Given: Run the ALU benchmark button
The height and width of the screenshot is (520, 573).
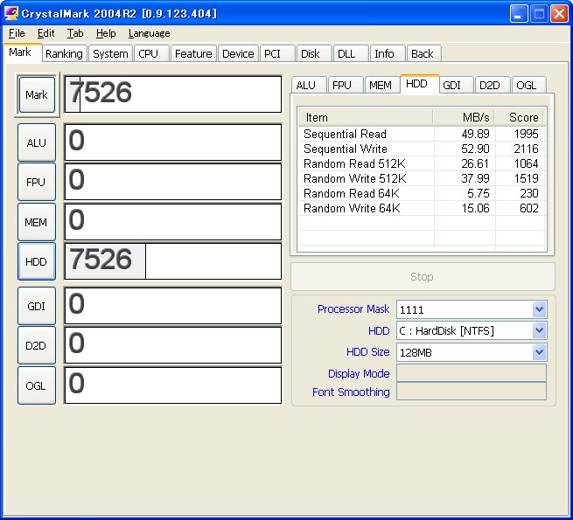Looking at the screenshot, I should point(37,142).
